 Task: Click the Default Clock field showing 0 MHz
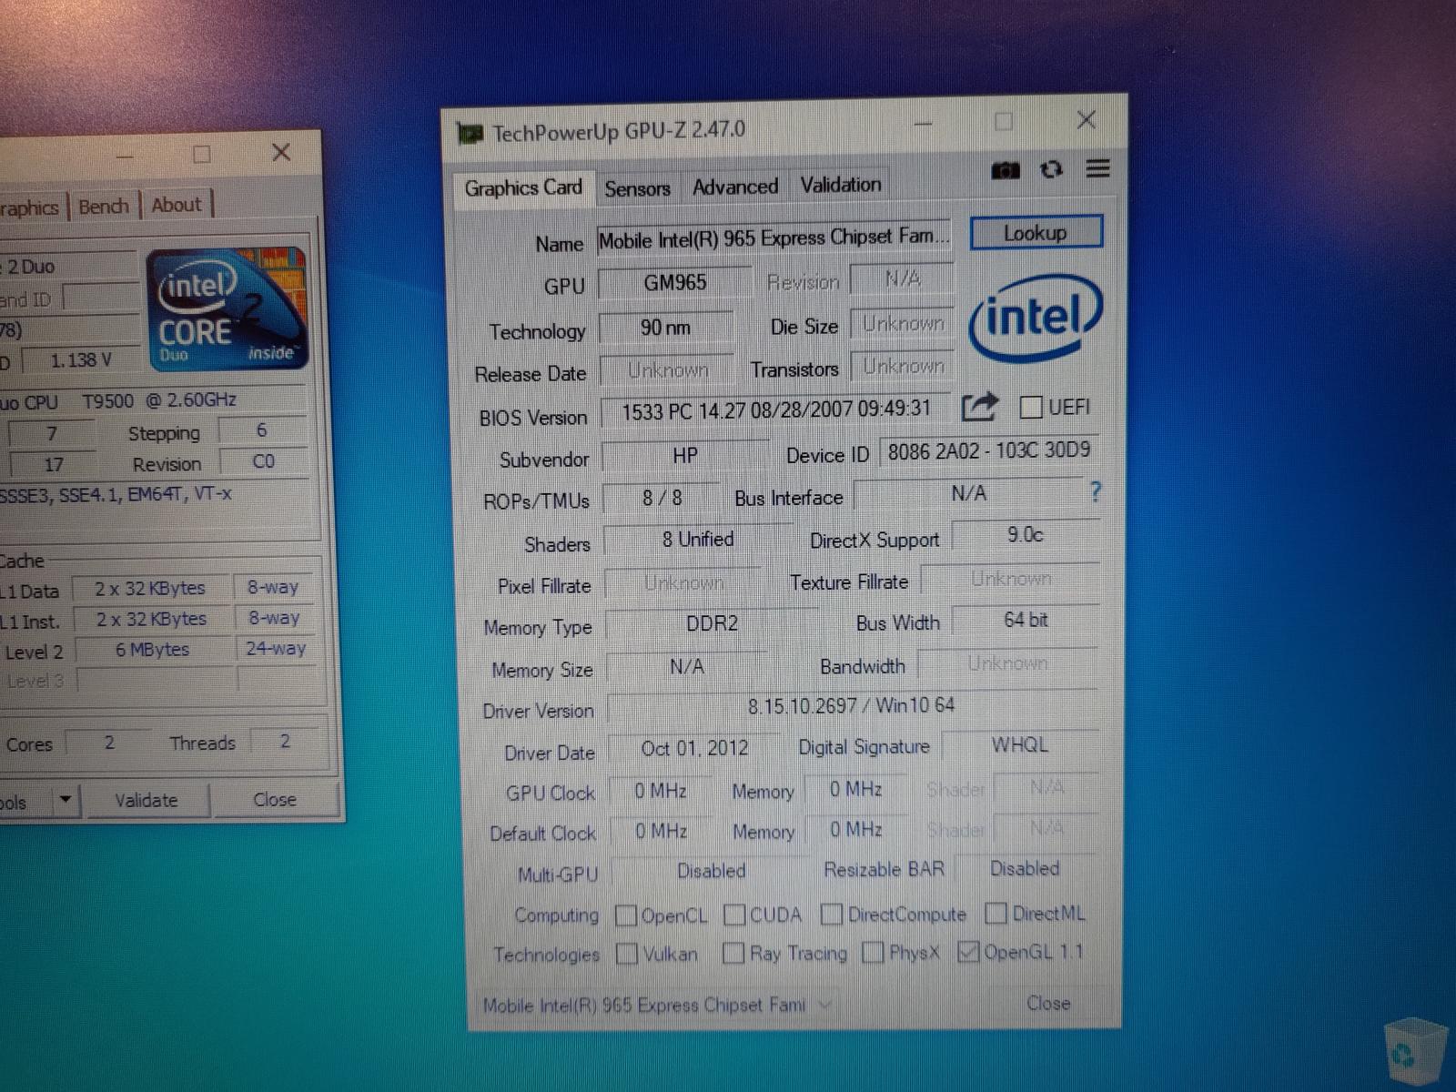661,831
